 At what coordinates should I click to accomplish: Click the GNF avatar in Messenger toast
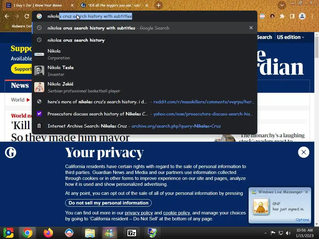coord(261,206)
